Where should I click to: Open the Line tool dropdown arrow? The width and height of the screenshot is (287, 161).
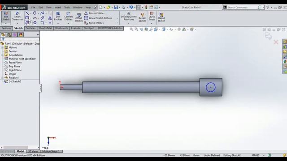[x=30, y=13]
